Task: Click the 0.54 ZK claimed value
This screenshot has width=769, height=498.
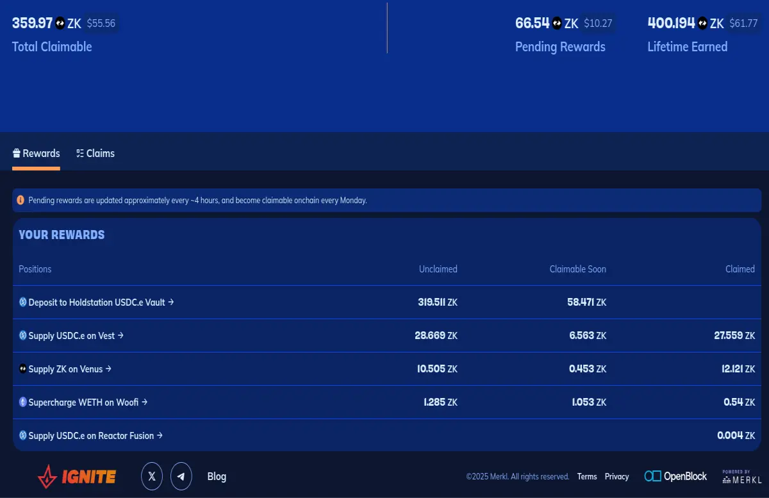Action: point(739,403)
